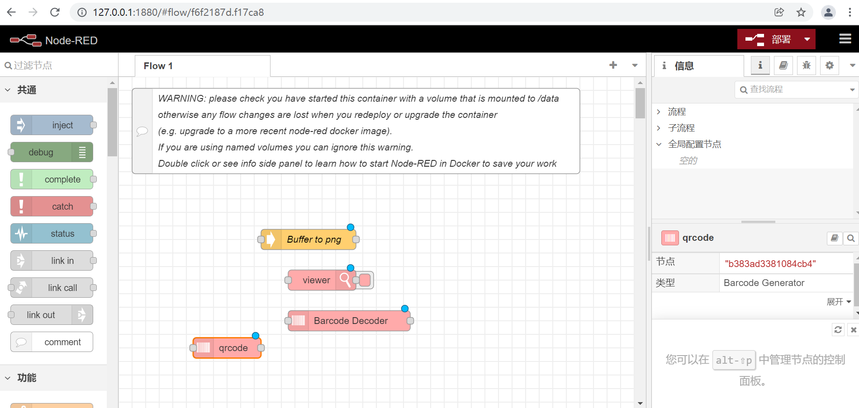The image size is (859, 408).
Task: Bookmark this page with the star icon
Action: pyautogui.click(x=801, y=12)
